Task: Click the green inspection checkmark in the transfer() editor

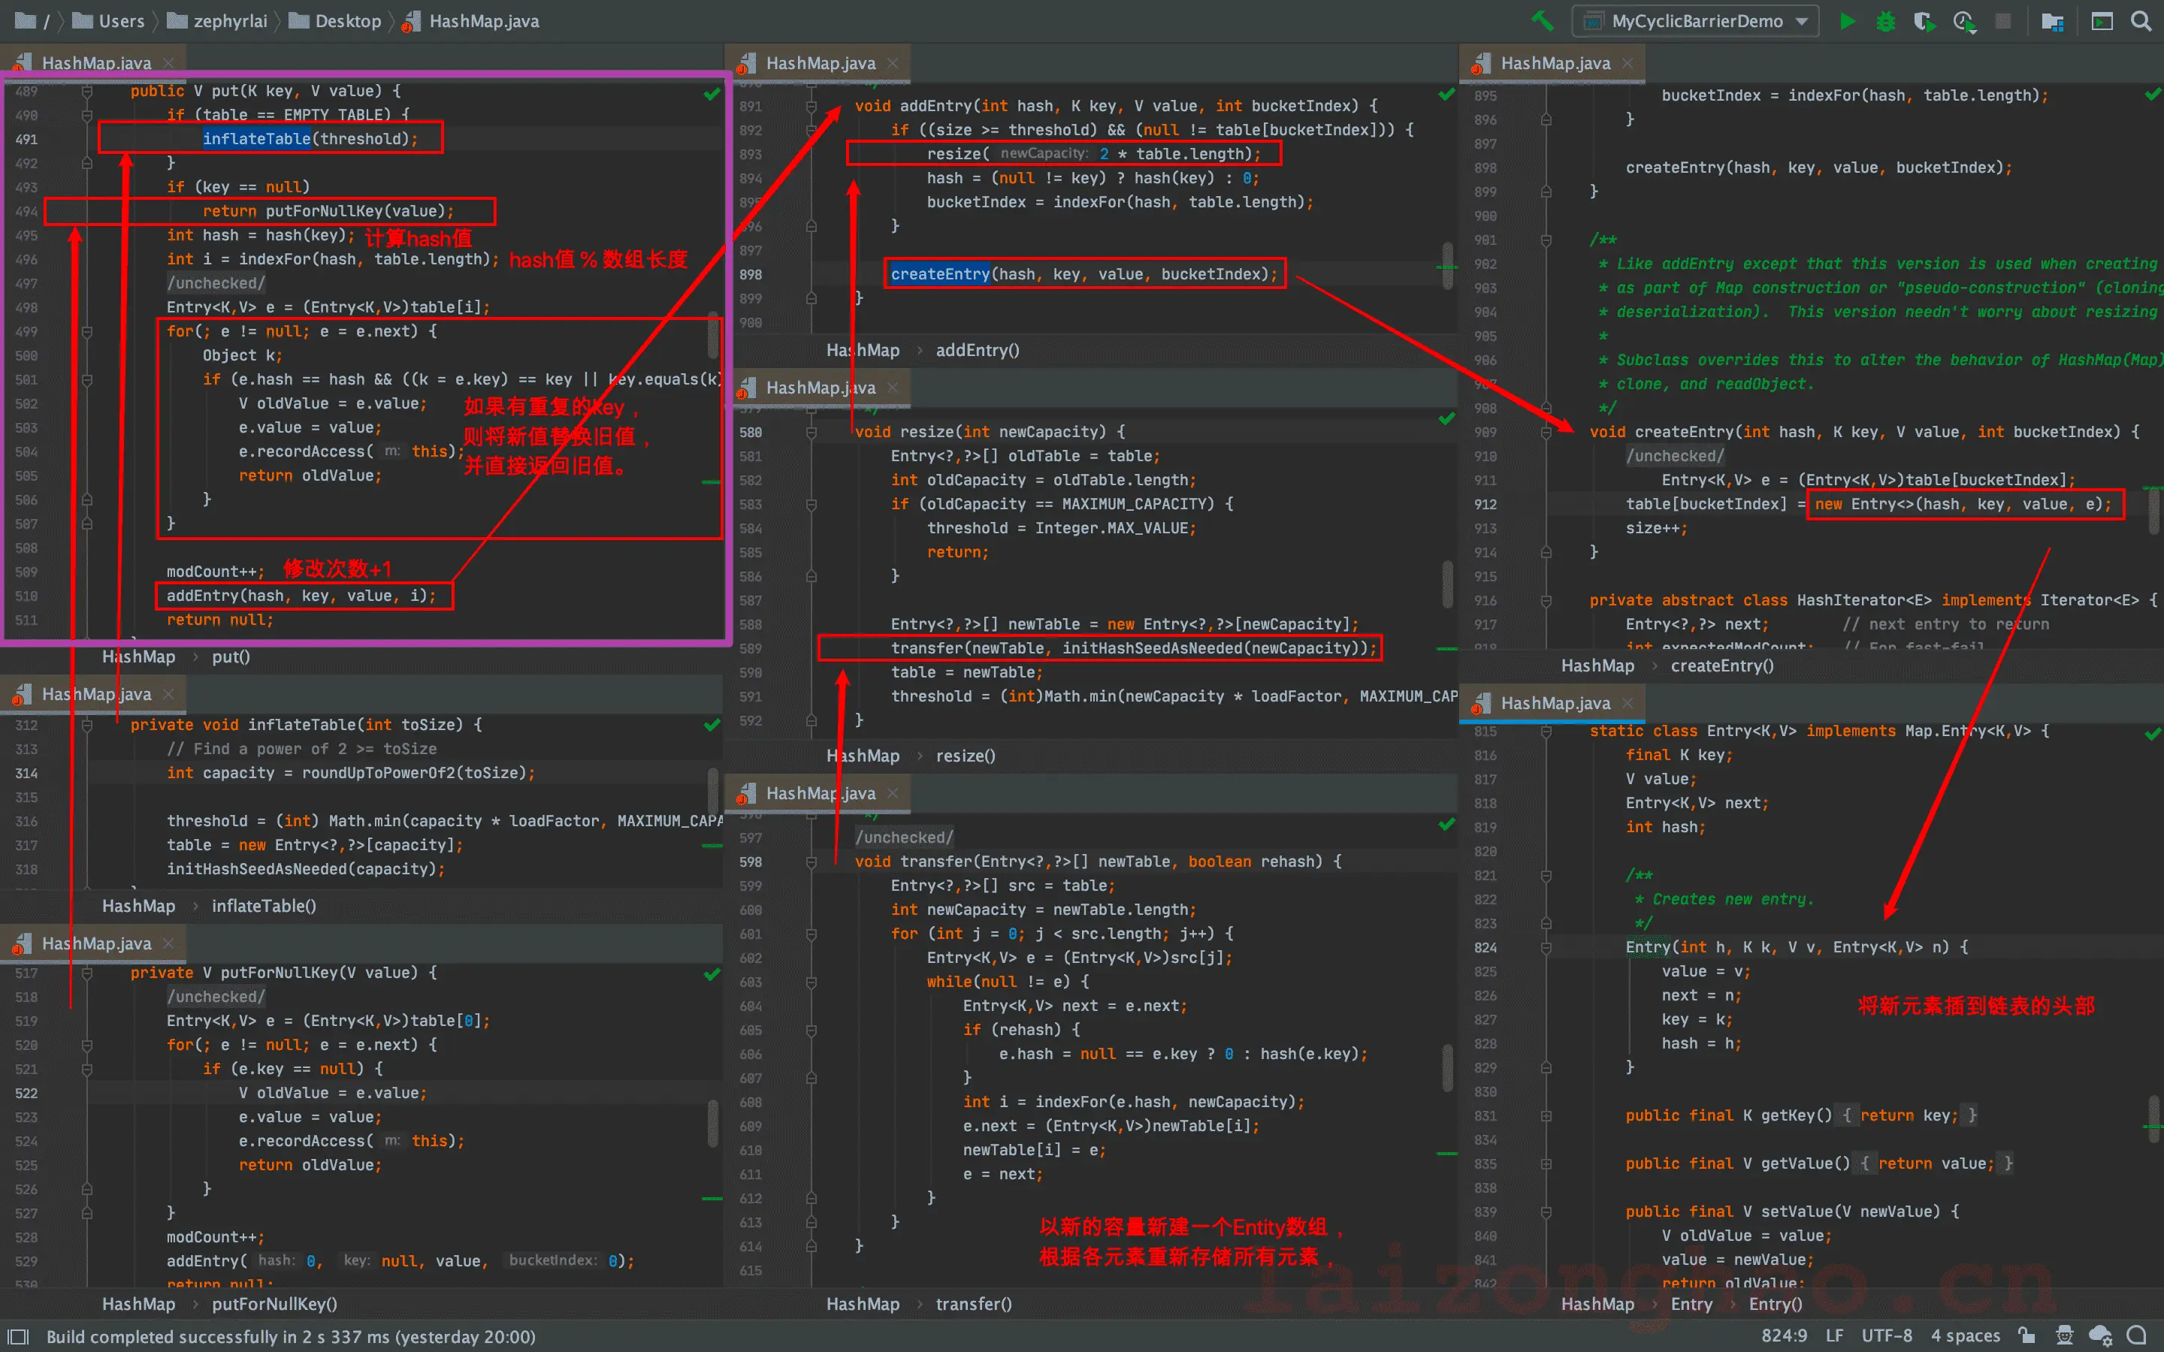Action: (x=1447, y=825)
